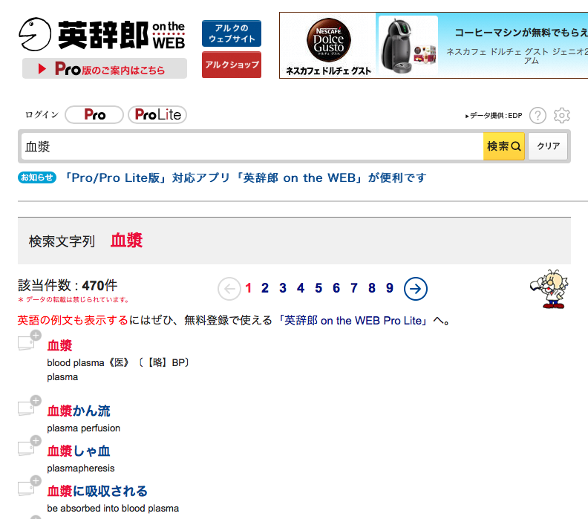The image size is (588, 519).
Task: Add 血漿しゃ血 to word list icon
Action: (x=29, y=446)
